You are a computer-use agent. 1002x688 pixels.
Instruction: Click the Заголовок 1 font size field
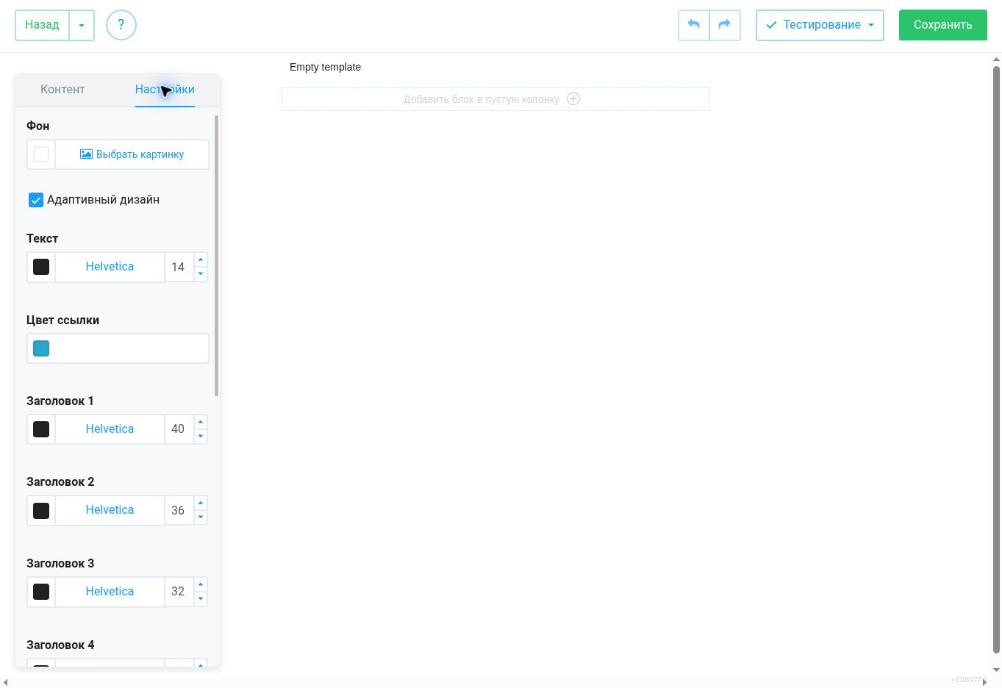[x=179, y=429]
